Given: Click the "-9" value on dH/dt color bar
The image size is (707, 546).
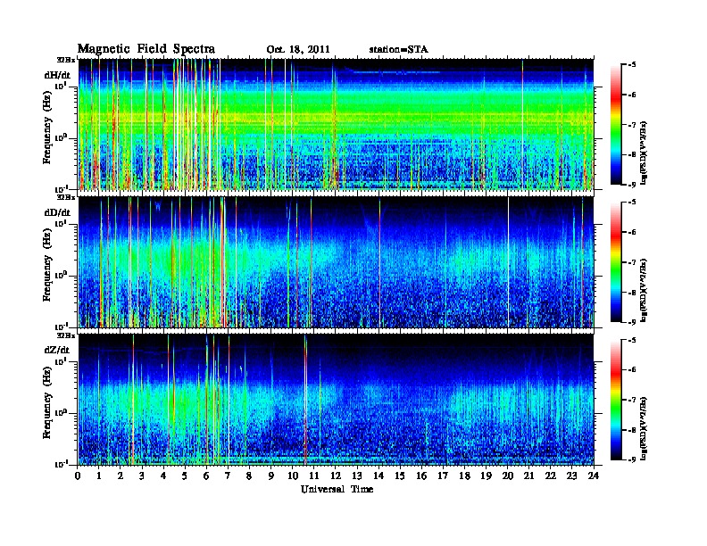Looking at the screenshot, I should (632, 185).
